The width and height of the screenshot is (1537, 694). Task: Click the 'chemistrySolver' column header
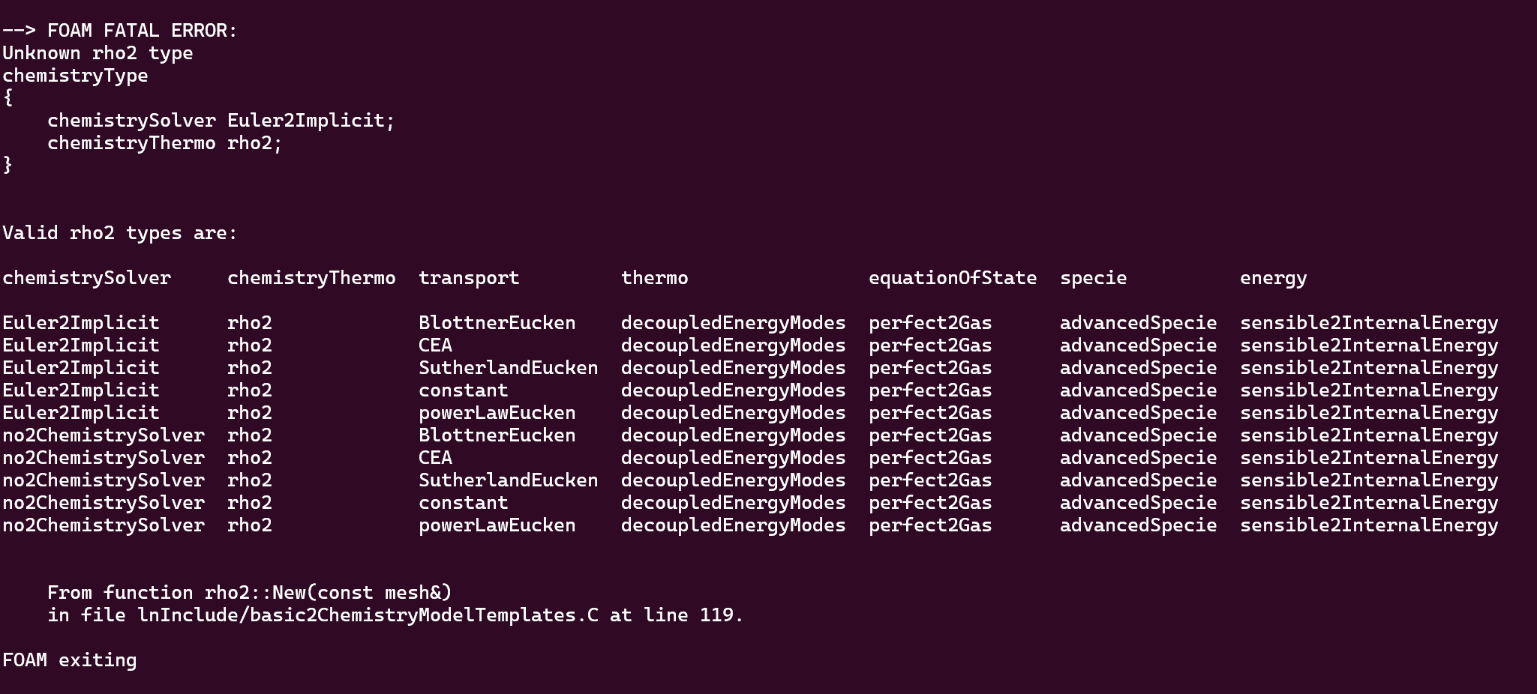86,278
